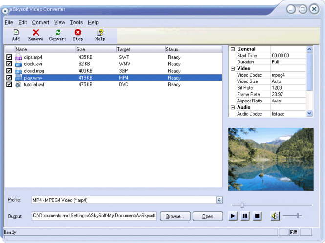Click the tutorial.swf file type icon
Viewport: 325px width, 243px height.
pyautogui.click(x=18, y=84)
